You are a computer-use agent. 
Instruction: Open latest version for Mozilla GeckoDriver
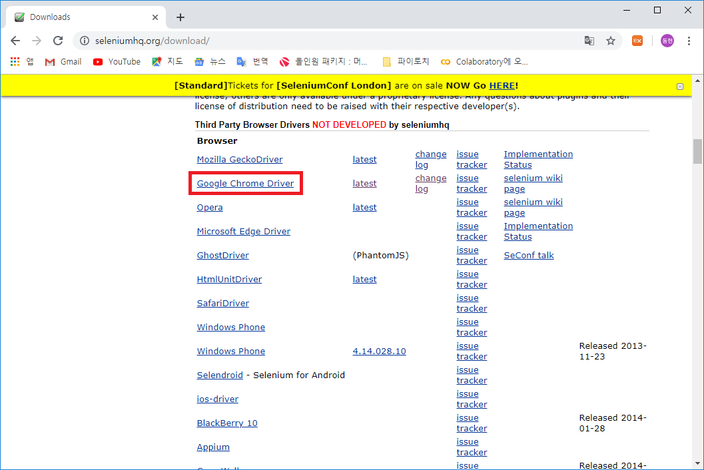click(364, 159)
